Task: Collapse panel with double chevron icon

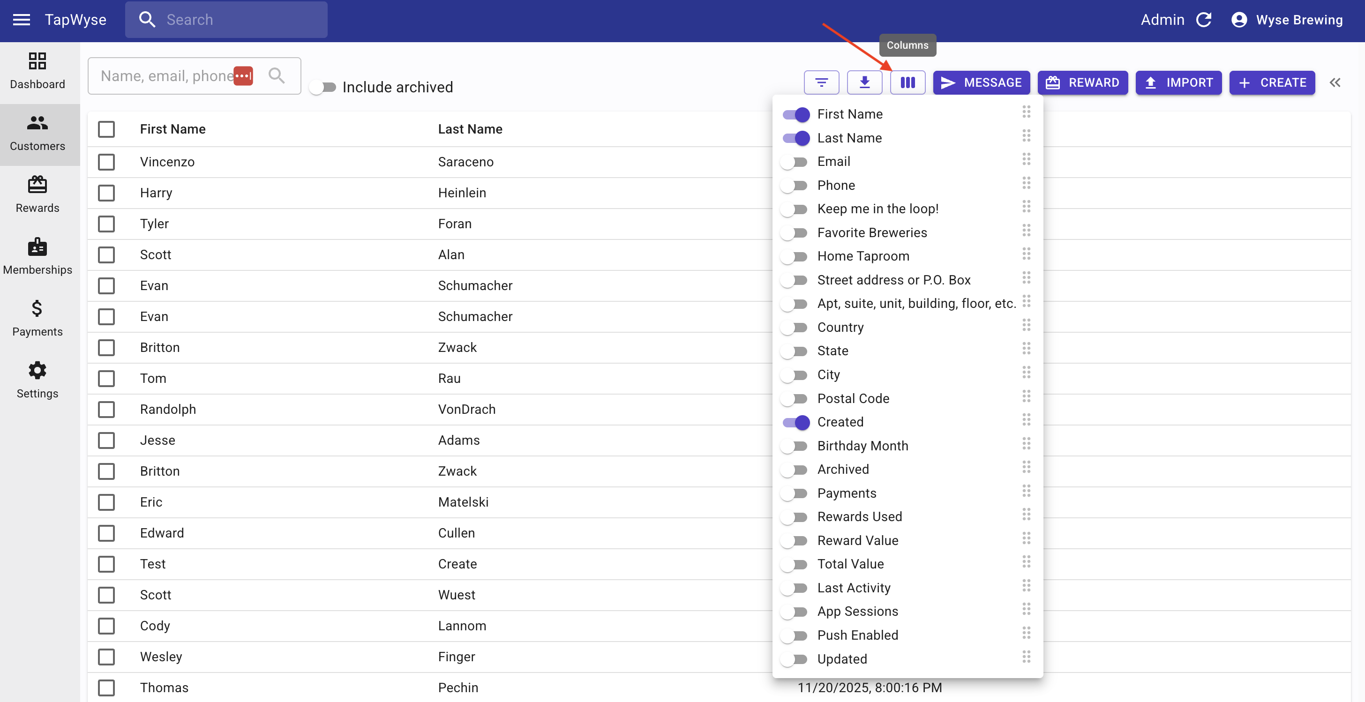Action: pos(1335,82)
